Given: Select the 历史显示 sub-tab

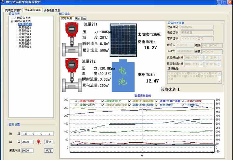Looking at the screenshot, I should (x=80, y=19).
